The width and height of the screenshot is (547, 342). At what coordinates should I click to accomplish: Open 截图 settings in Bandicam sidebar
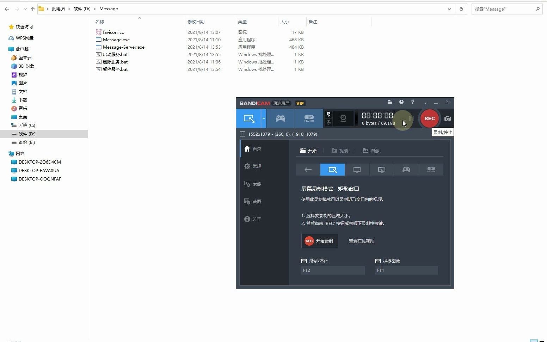click(x=264, y=201)
